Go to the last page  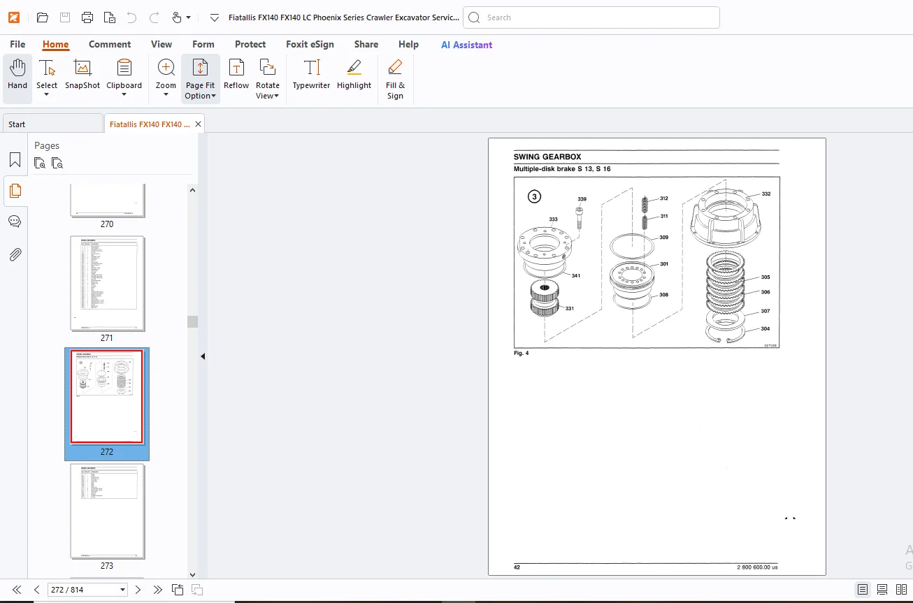coord(158,590)
